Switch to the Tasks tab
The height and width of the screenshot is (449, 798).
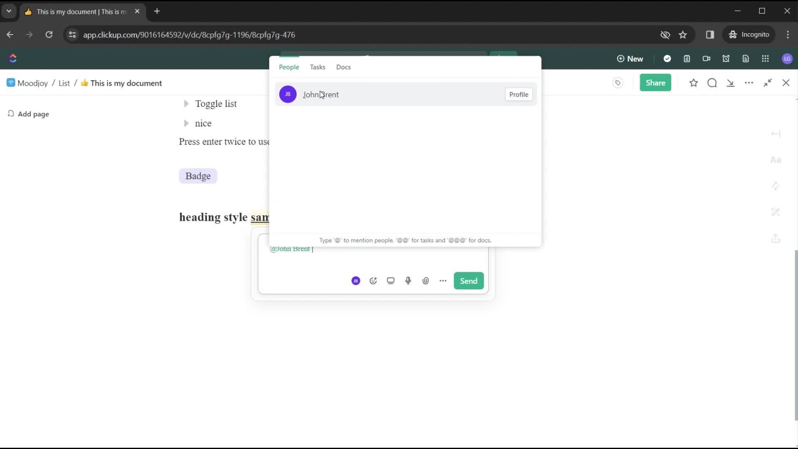pyautogui.click(x=318, y=67)
